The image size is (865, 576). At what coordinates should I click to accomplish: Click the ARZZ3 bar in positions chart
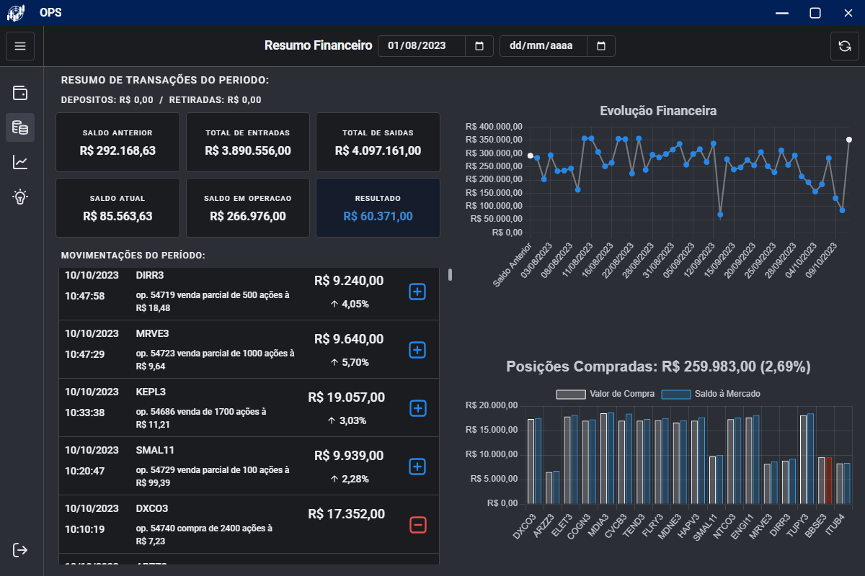tap(552, 487)
